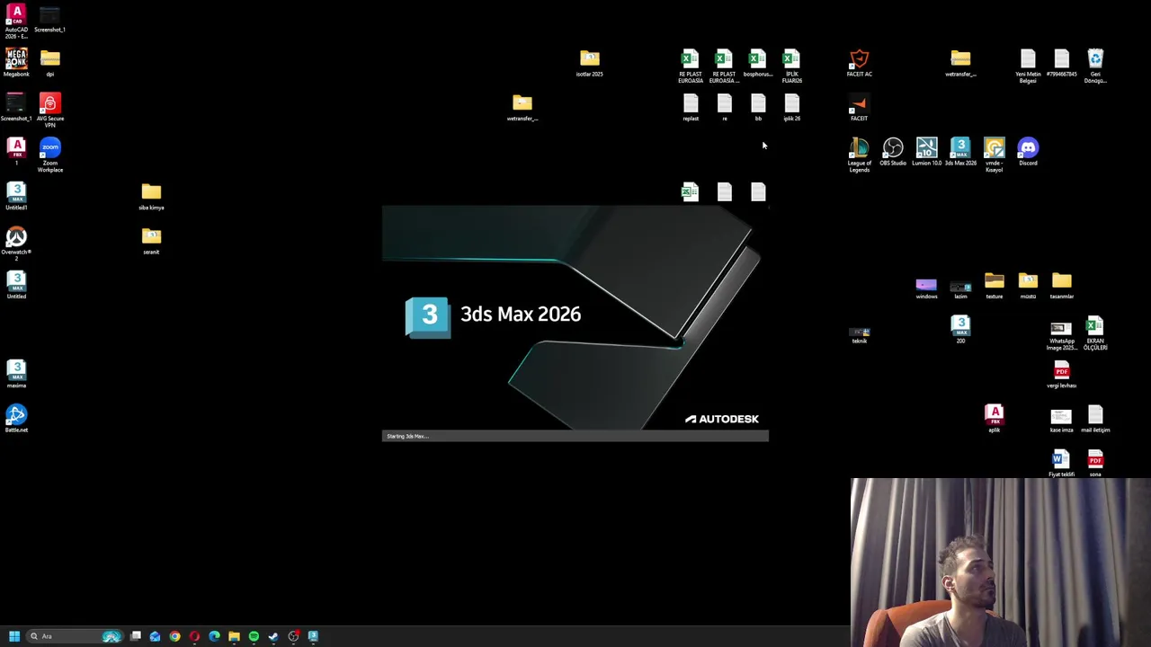
Task: Select the texture folder
Action: coord(994,285)
